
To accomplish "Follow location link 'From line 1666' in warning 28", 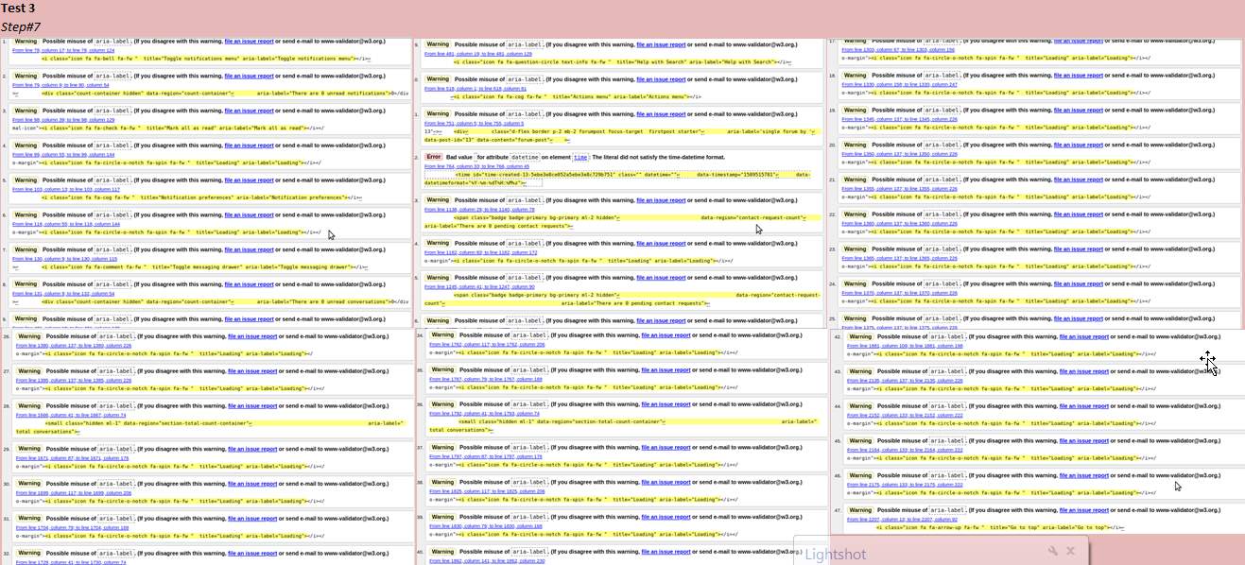I will click(x=71, y=415).
